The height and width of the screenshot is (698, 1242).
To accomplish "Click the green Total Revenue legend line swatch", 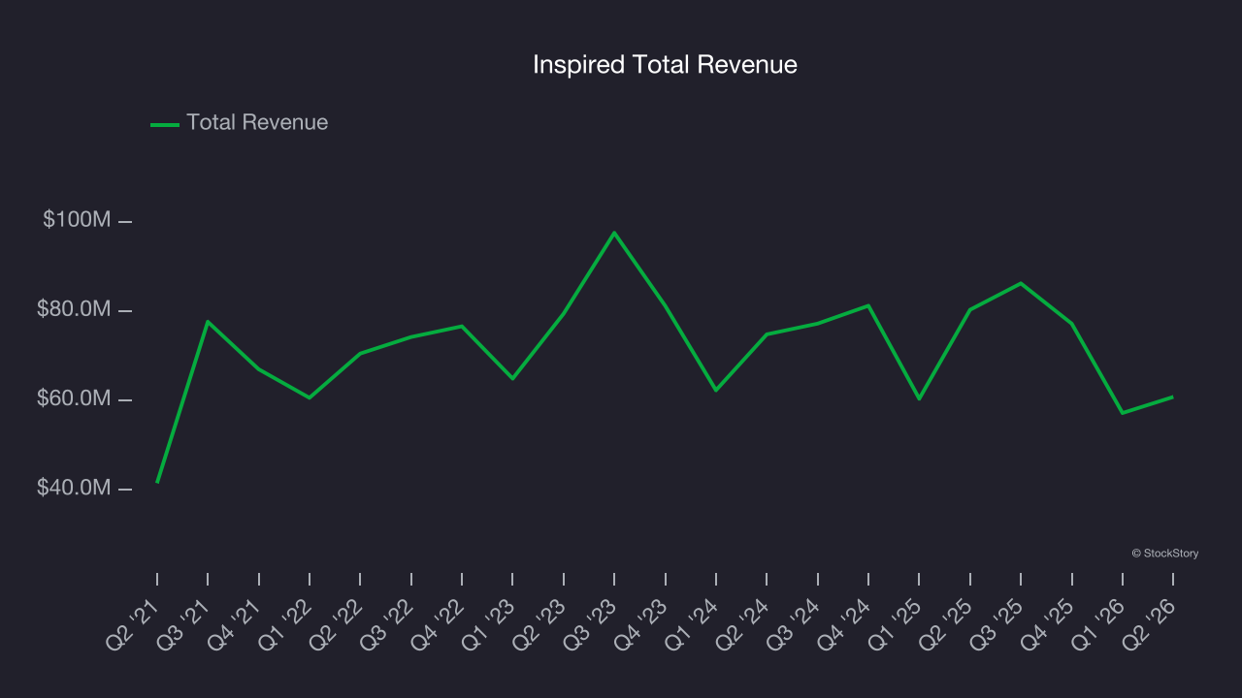I will [165, 124].
